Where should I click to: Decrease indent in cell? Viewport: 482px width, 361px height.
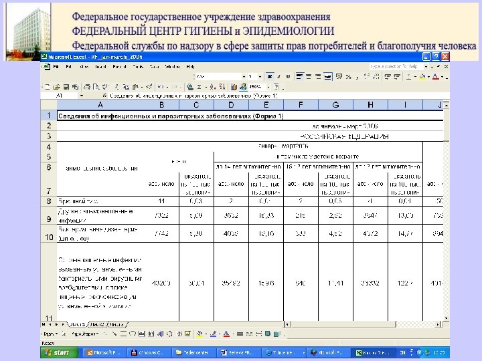tap(388, 76)
